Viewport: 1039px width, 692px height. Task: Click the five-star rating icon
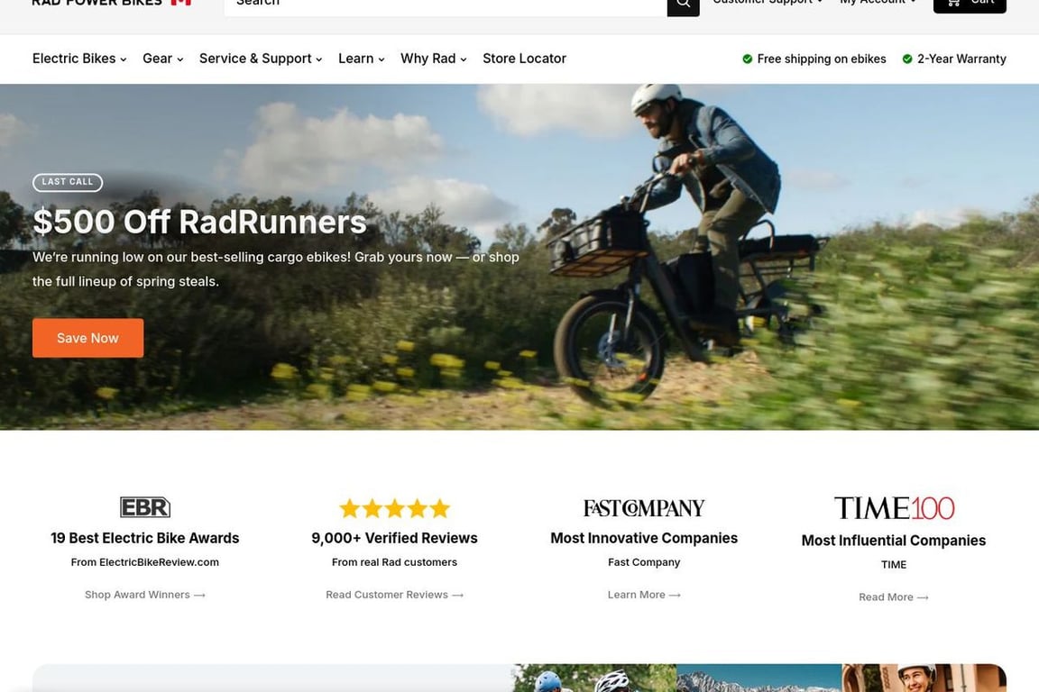coord(394,508)
